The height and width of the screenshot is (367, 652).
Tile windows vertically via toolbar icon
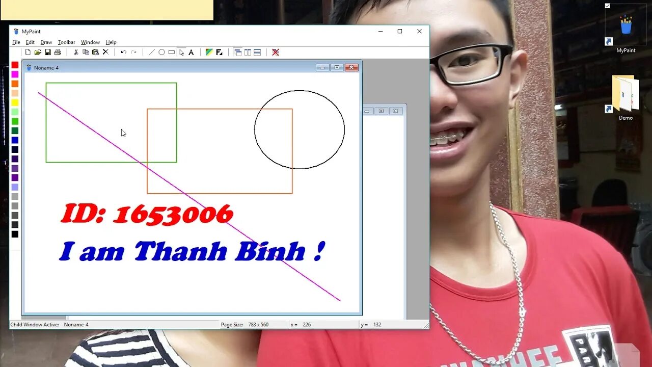pyautogui.click(x=248, y=52)
